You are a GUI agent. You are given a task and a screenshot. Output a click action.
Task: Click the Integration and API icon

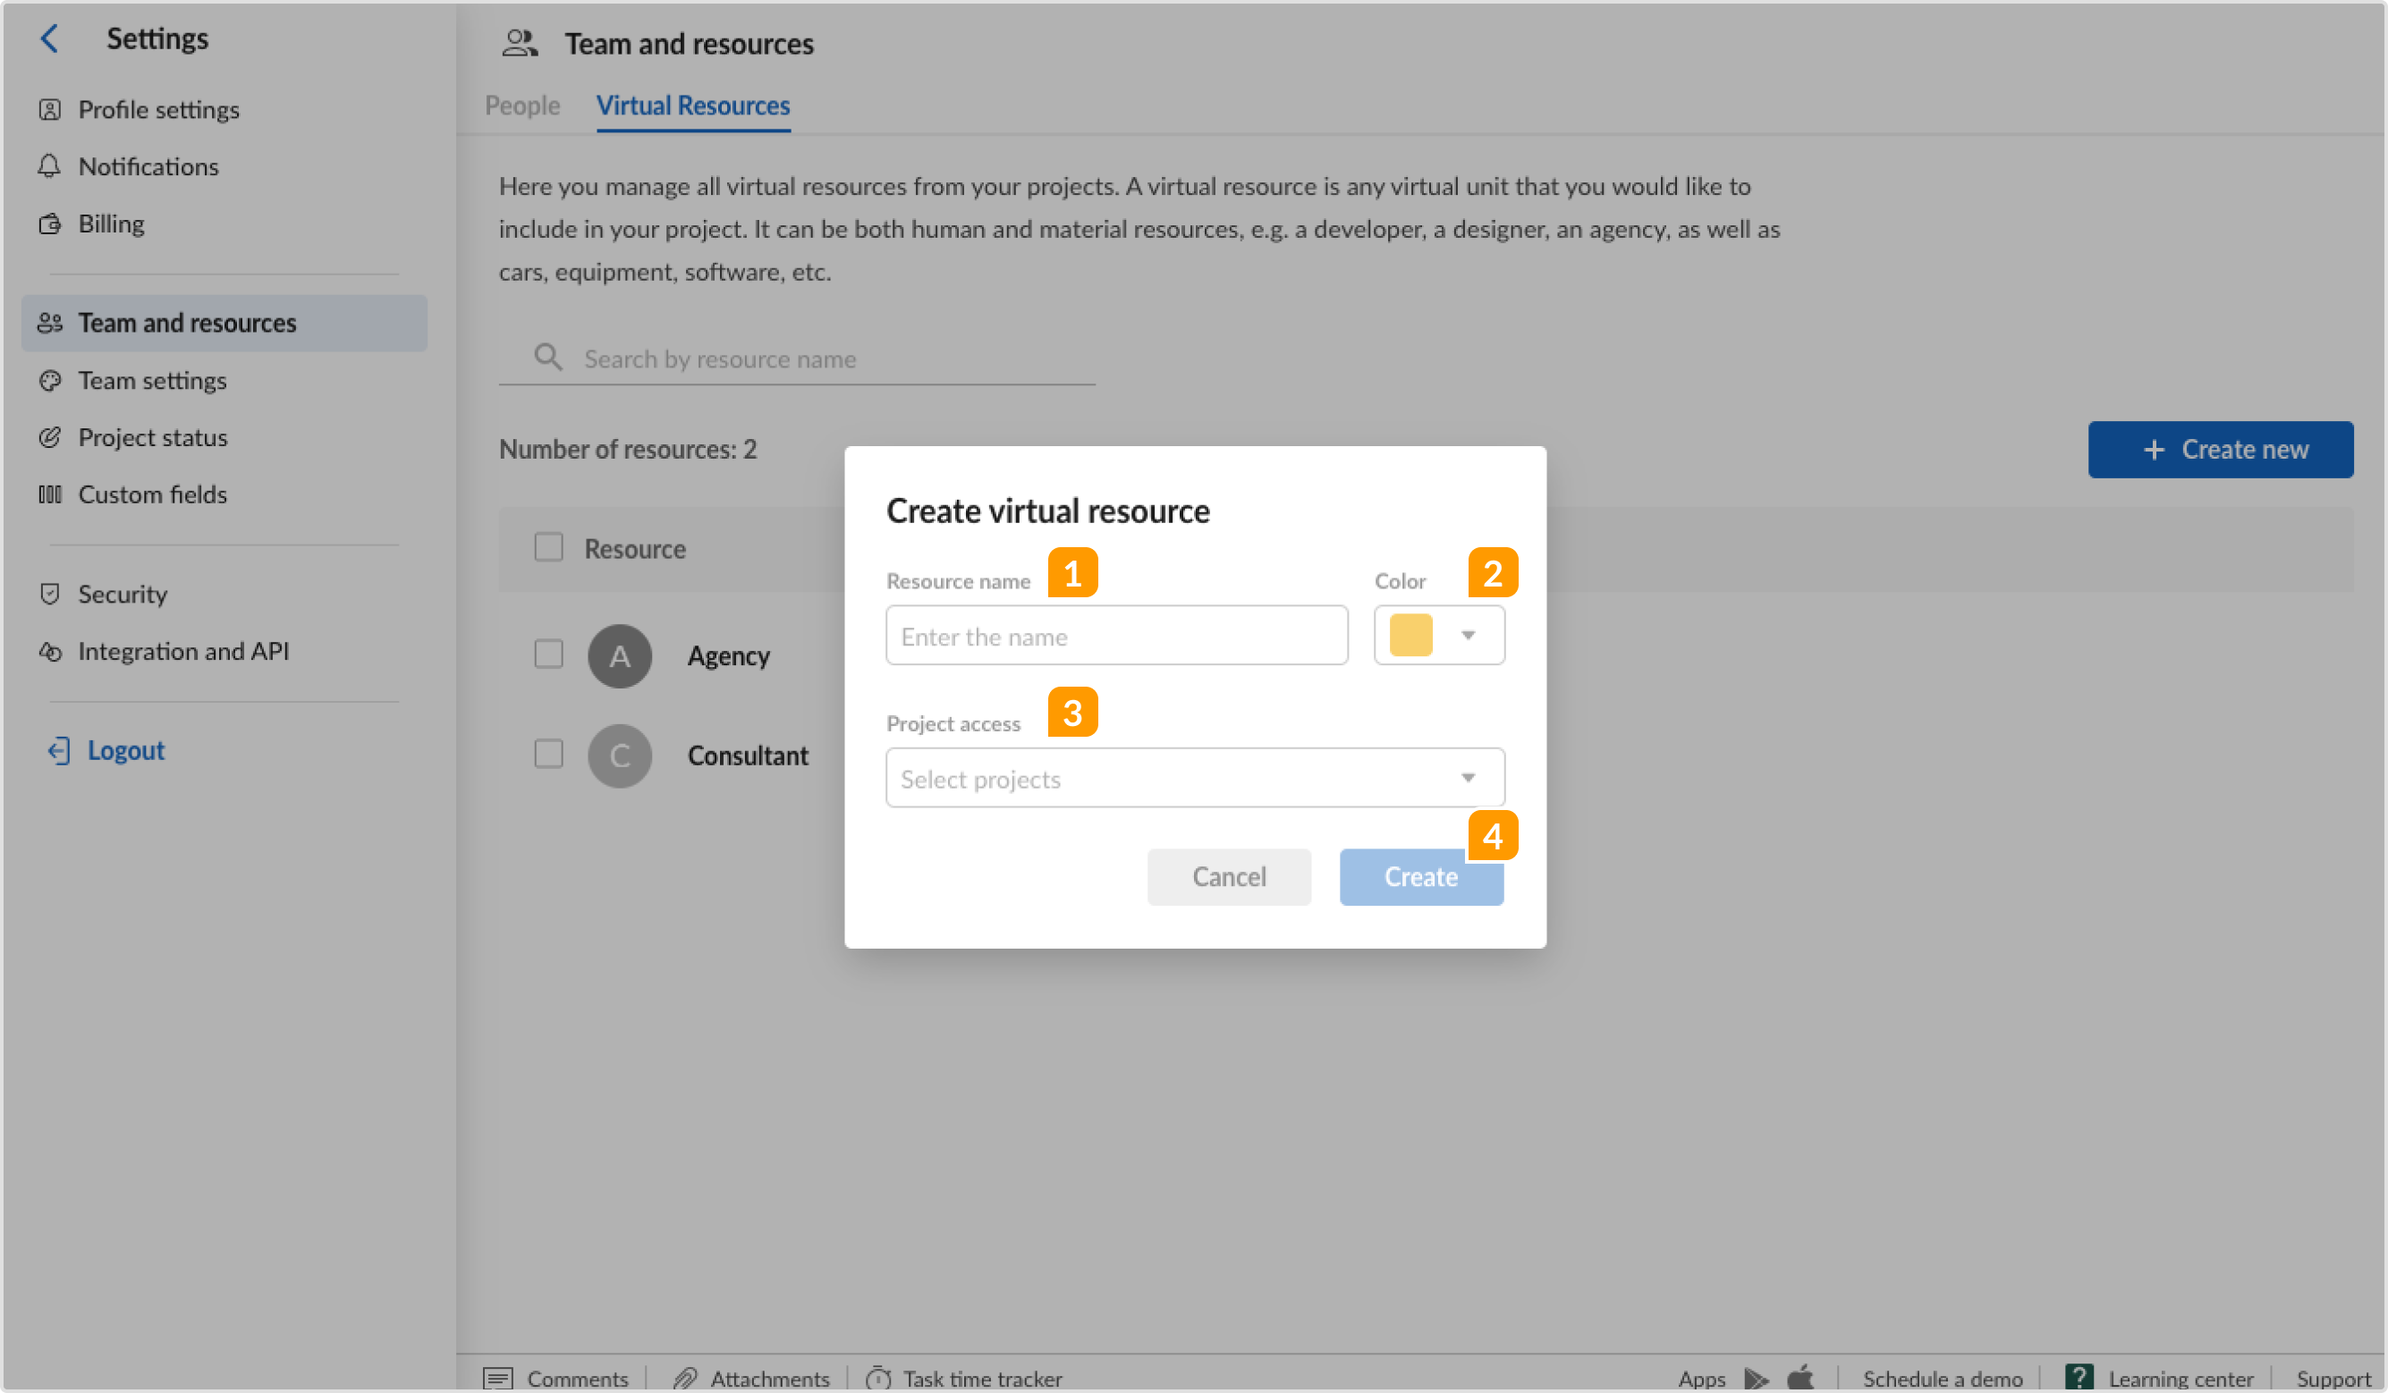pos(49,652)
